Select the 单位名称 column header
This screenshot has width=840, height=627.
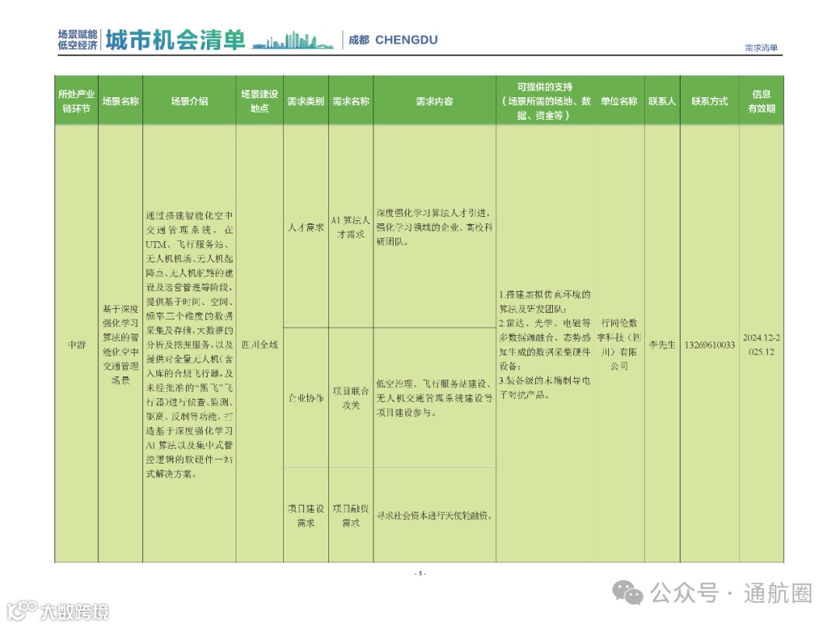pos(619,101)
